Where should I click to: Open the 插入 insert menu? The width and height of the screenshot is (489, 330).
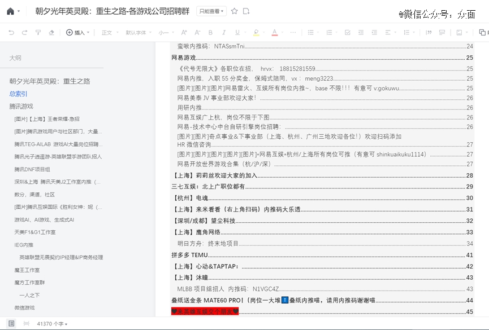[77, 32]
